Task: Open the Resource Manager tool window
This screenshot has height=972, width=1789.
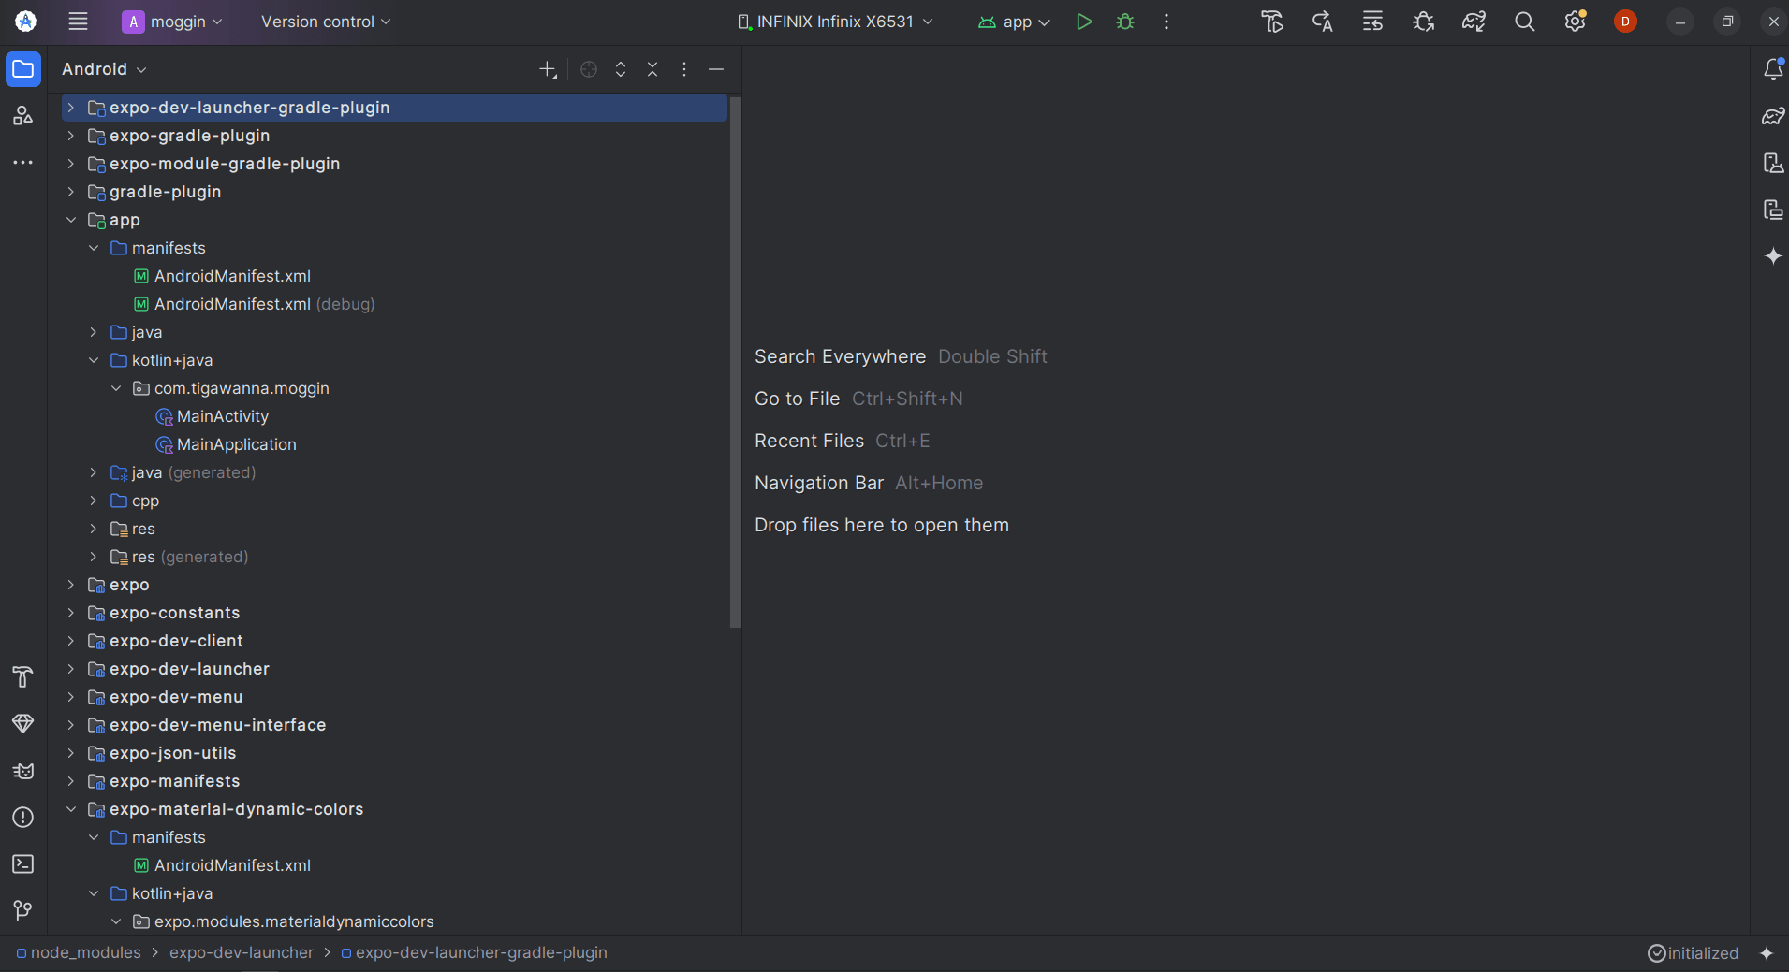Action: pos(23,116)
